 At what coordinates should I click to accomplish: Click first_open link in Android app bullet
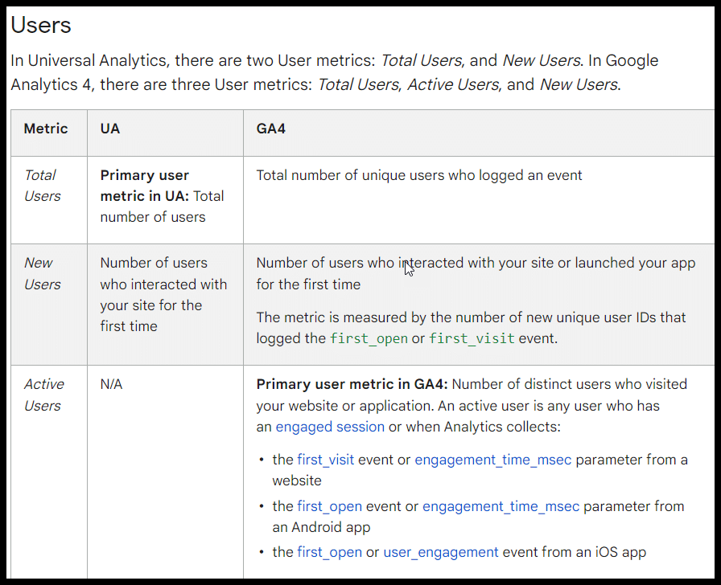coord(329,506)
